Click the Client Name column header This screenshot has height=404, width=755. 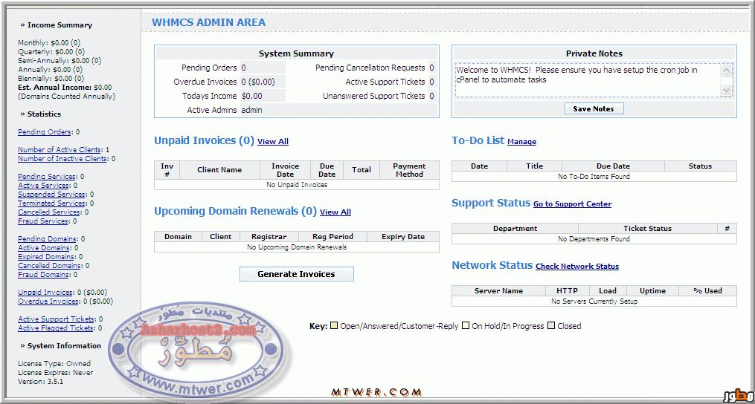point(219,170)
